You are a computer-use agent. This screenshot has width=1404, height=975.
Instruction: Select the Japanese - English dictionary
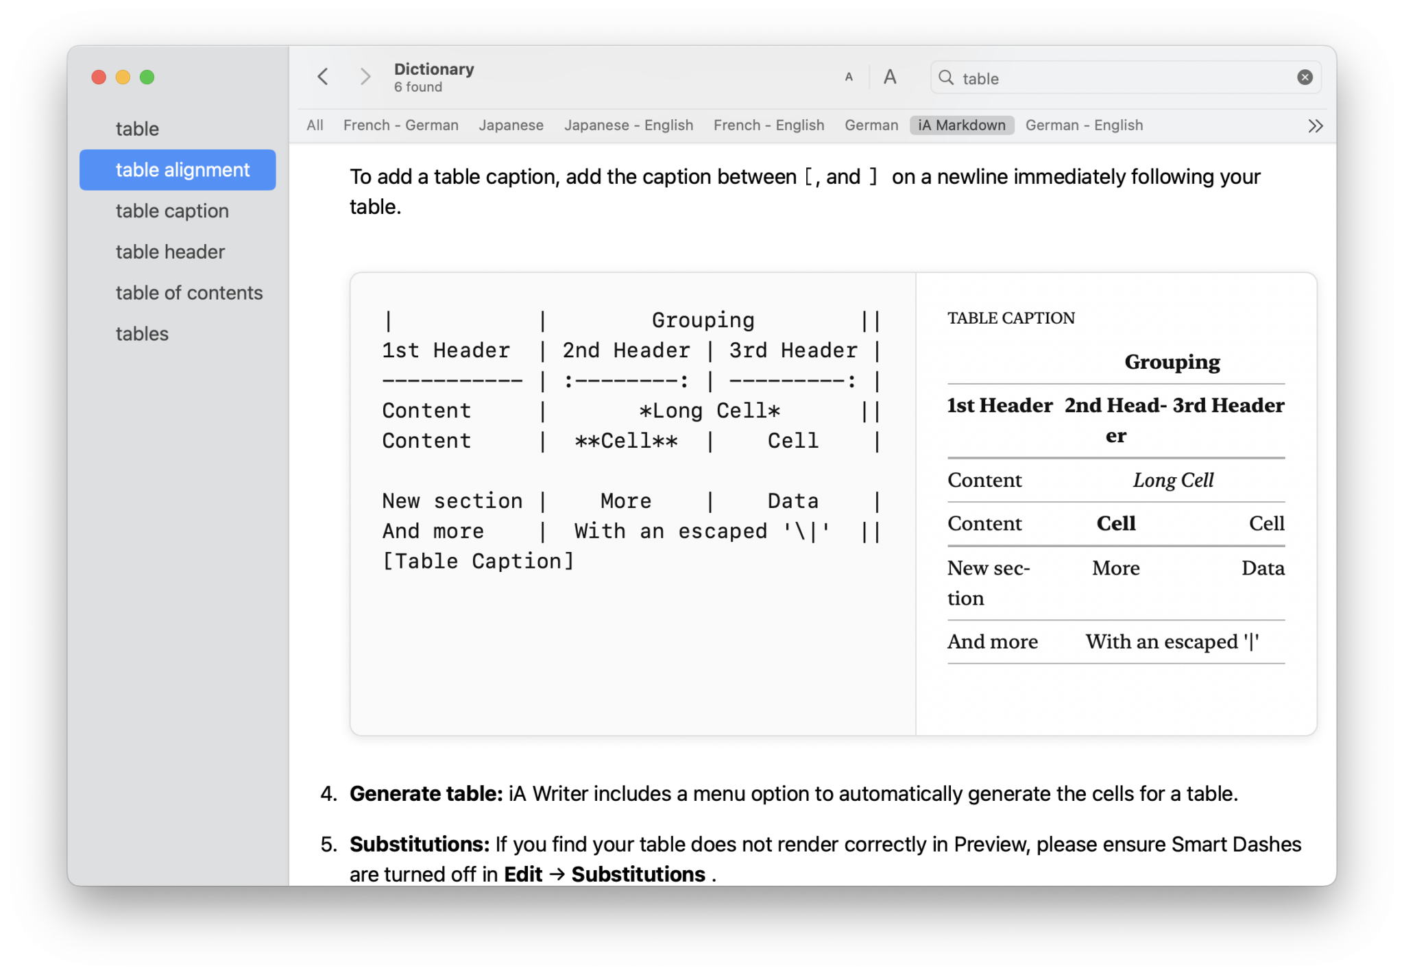(x=629, y=125)
